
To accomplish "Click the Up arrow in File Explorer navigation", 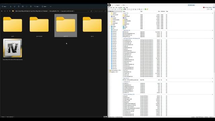I will pyautogui.click(x=10, y=11).
